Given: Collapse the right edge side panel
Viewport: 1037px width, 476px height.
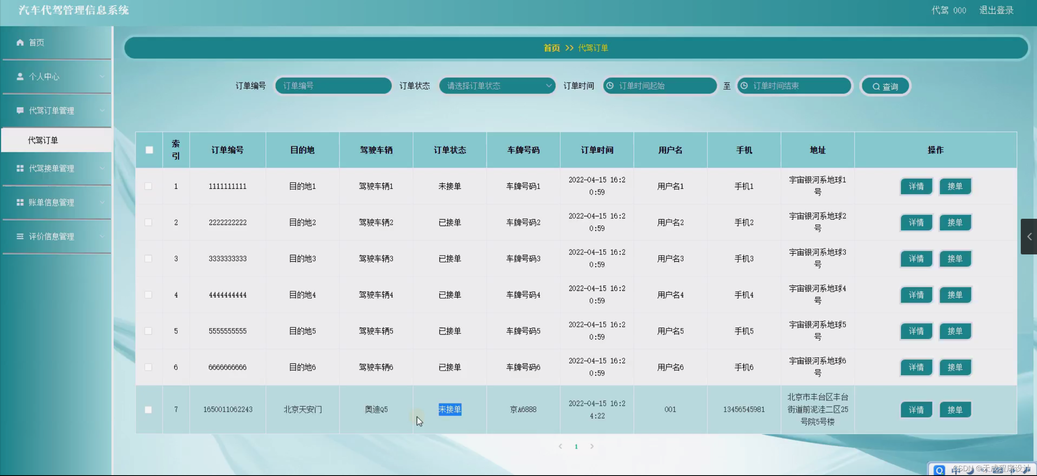Looking at the screenshot, I should [1030, 236].
